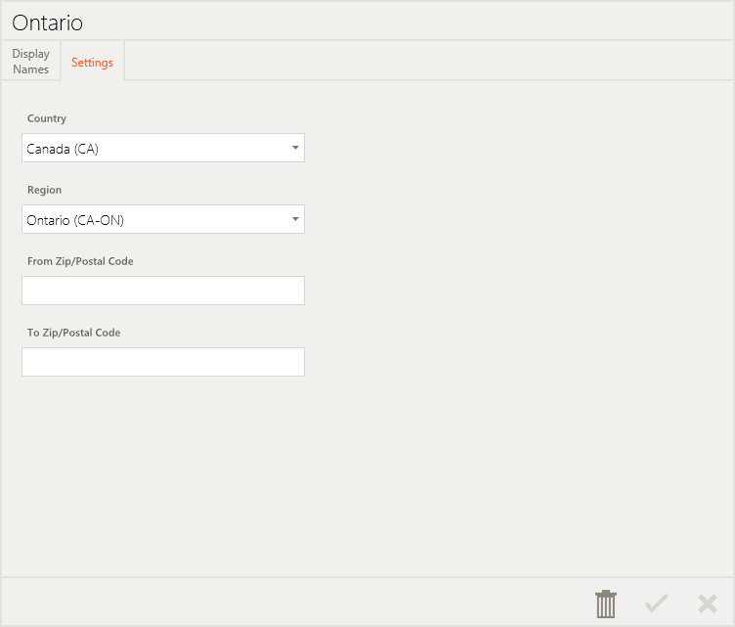Focus the To Zip/Postal Code field

coord(163,362)
